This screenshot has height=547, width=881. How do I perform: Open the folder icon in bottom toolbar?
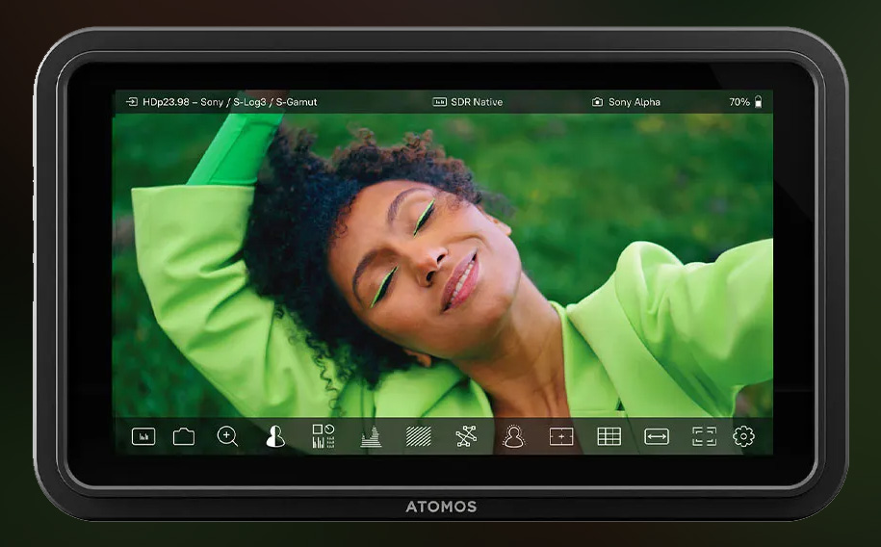(184, 436)
